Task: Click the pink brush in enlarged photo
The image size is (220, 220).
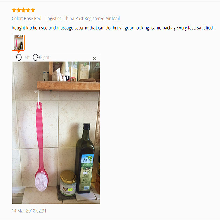Action: click(41, 147)
